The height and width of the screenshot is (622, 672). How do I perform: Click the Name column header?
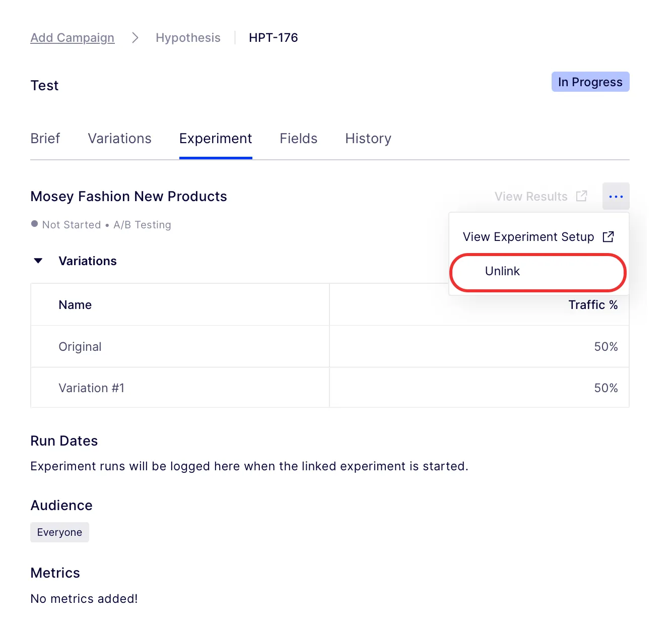click(x=75, y=305)
